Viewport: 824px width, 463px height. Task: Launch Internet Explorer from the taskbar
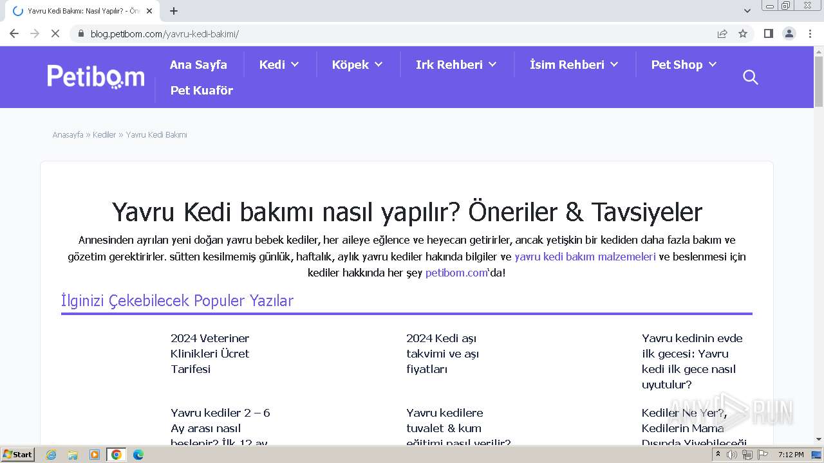pos(51,455)
